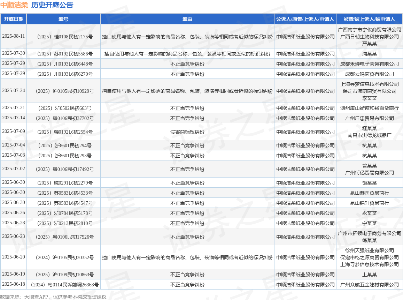Select date cell 2025-08-11

pyautogui.click(x=14, y=36)
